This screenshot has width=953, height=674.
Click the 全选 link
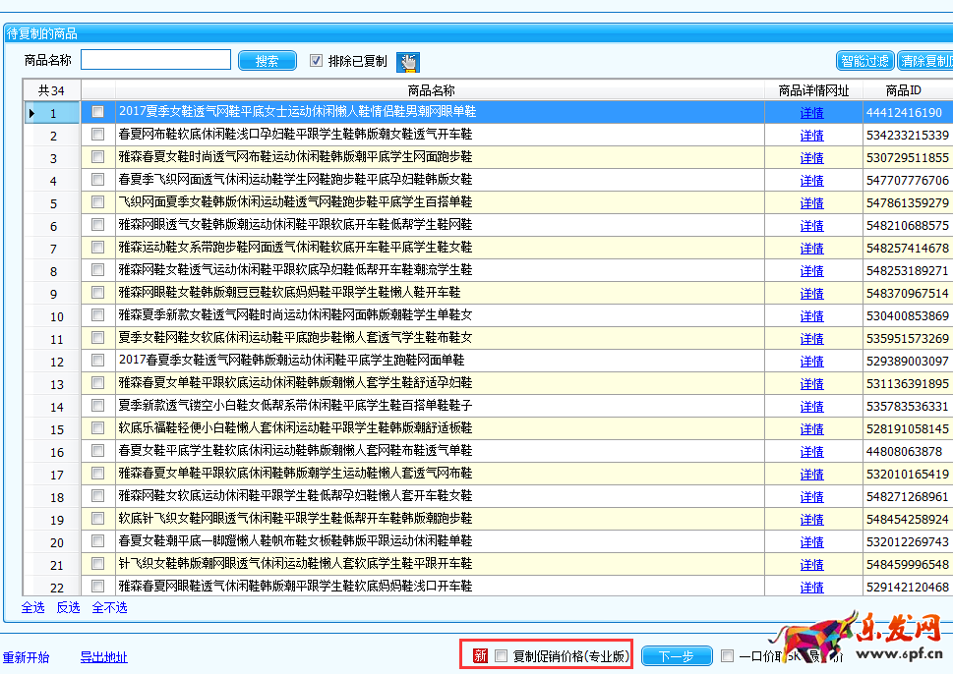coord(33,608)
